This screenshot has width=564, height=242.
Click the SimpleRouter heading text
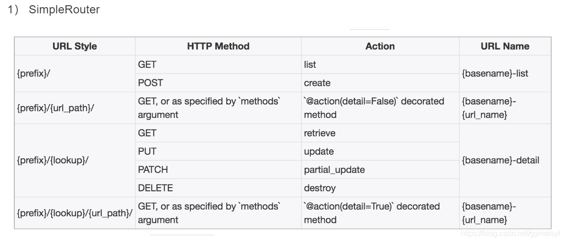coord(64,10)
